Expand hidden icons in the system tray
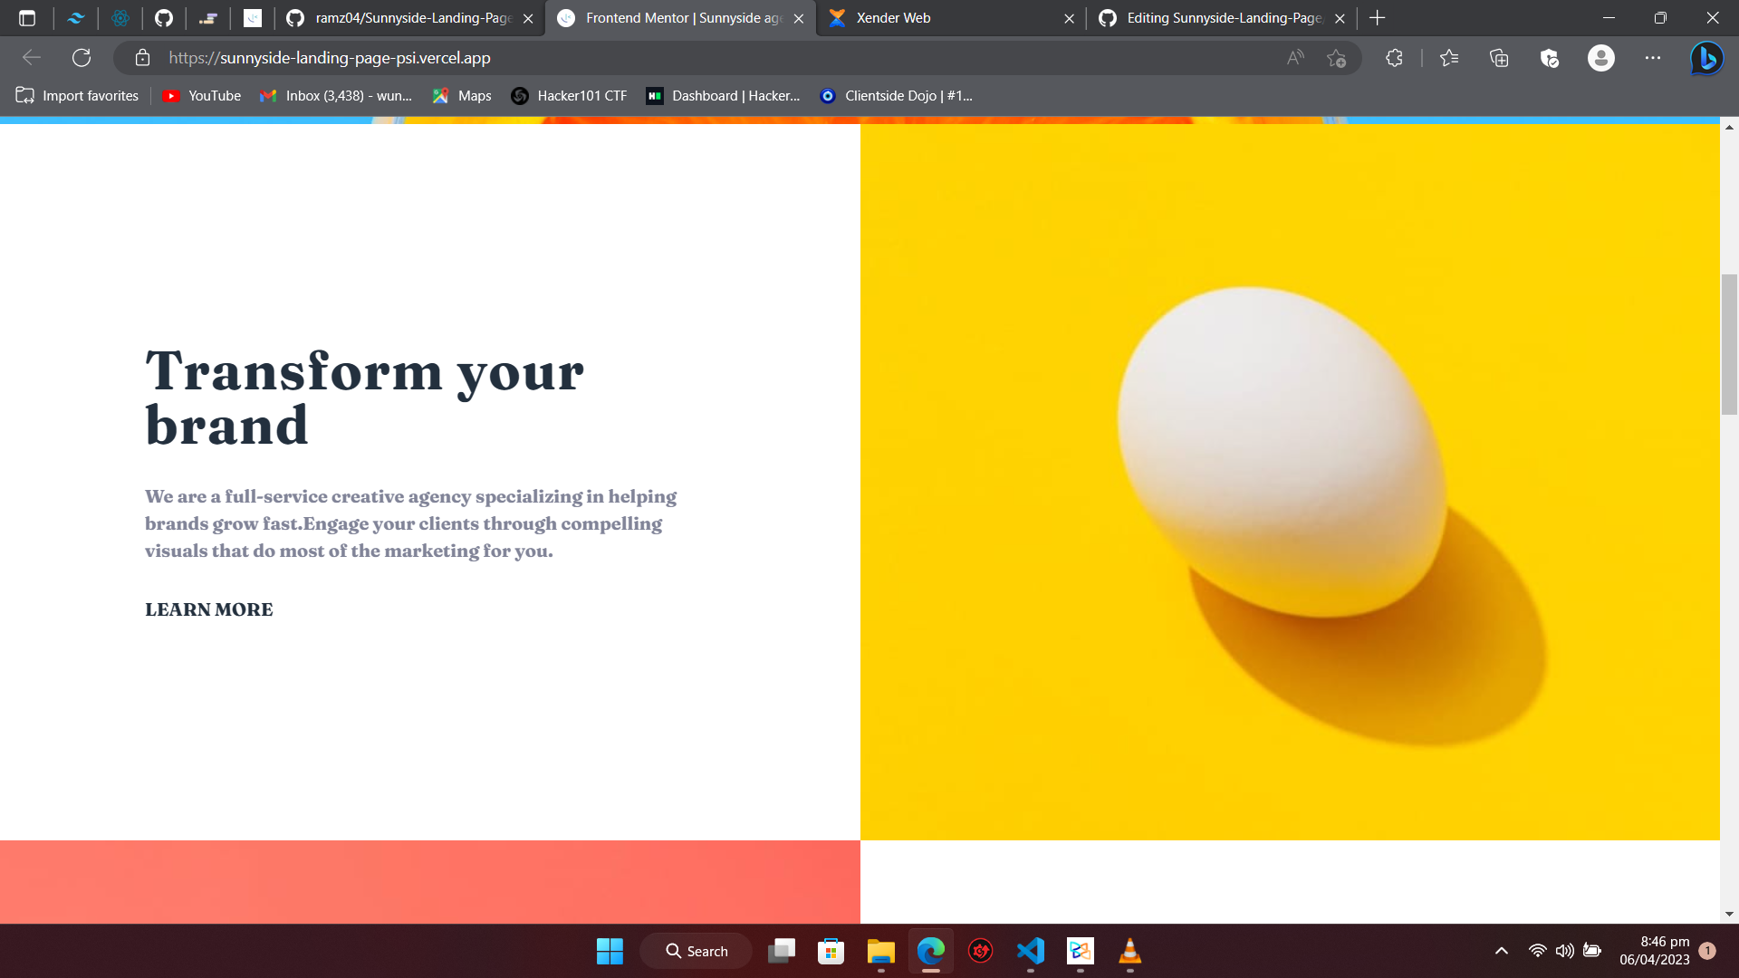This screenshot has height=978, width=1739. (1501, 951)
